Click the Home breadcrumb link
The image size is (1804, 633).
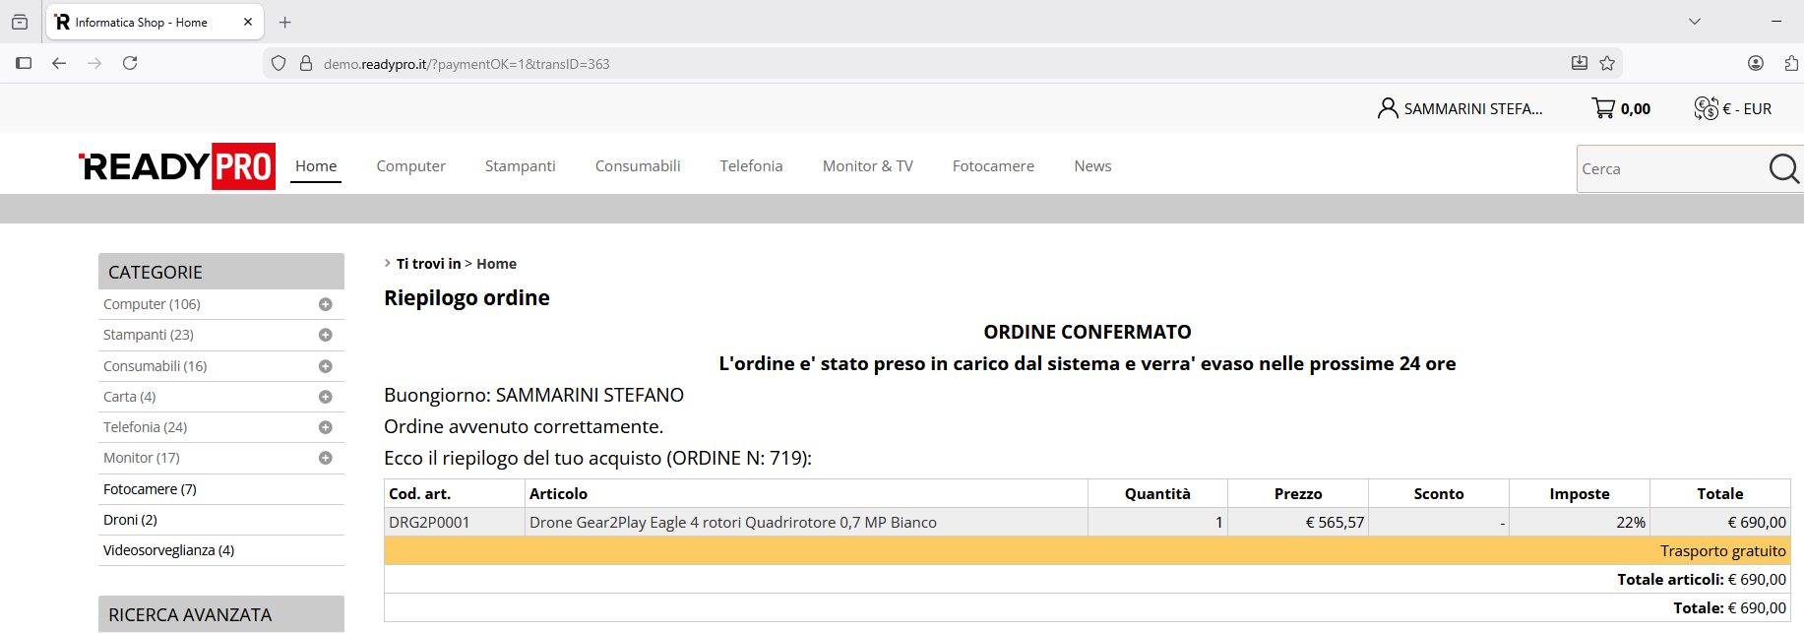(496, 264)
